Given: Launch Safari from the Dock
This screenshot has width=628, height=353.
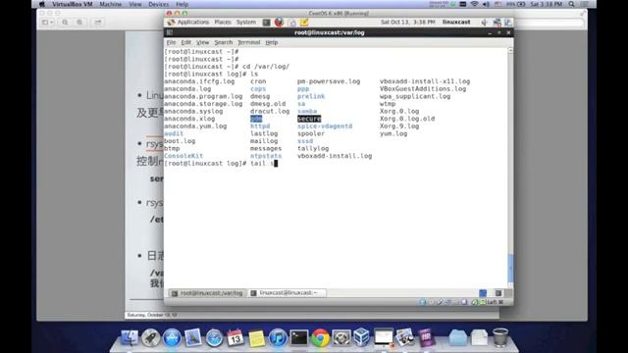Looking at the screenshot, I should [214, 338].
